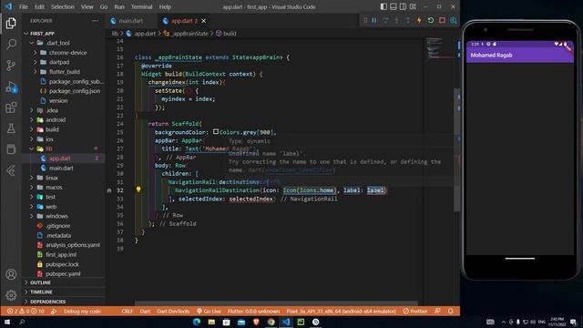Click the _appBrainState breadcrumb

(186, 34)
